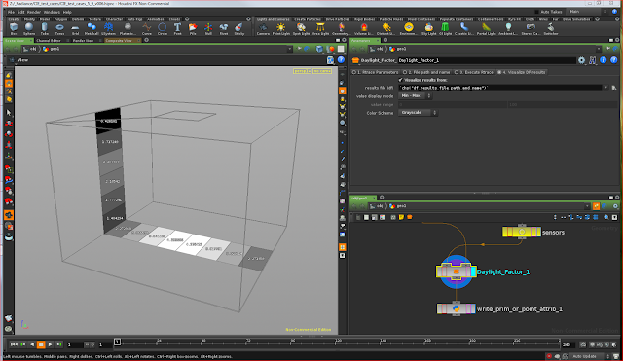The image size is (623, 361).
Task: Click the play forward button in playbar
Action: (50, 344)
